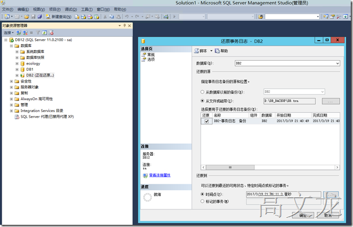Select the 标记的事务(M) radio button
The width and height of the screenshot is (353, 227).
(202, 201)
